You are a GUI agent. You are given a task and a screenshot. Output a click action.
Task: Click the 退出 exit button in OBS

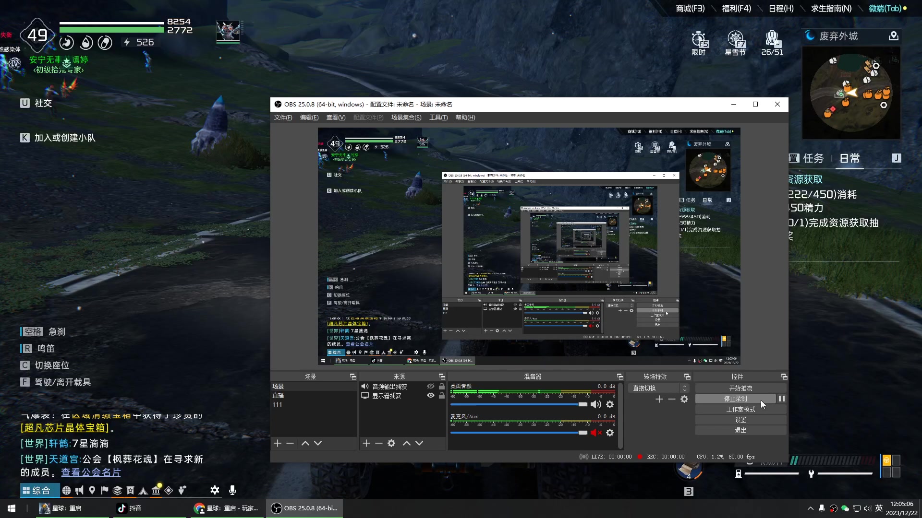(740, 430)
